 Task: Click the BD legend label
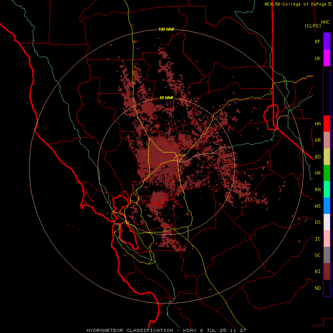coord(317,157)
